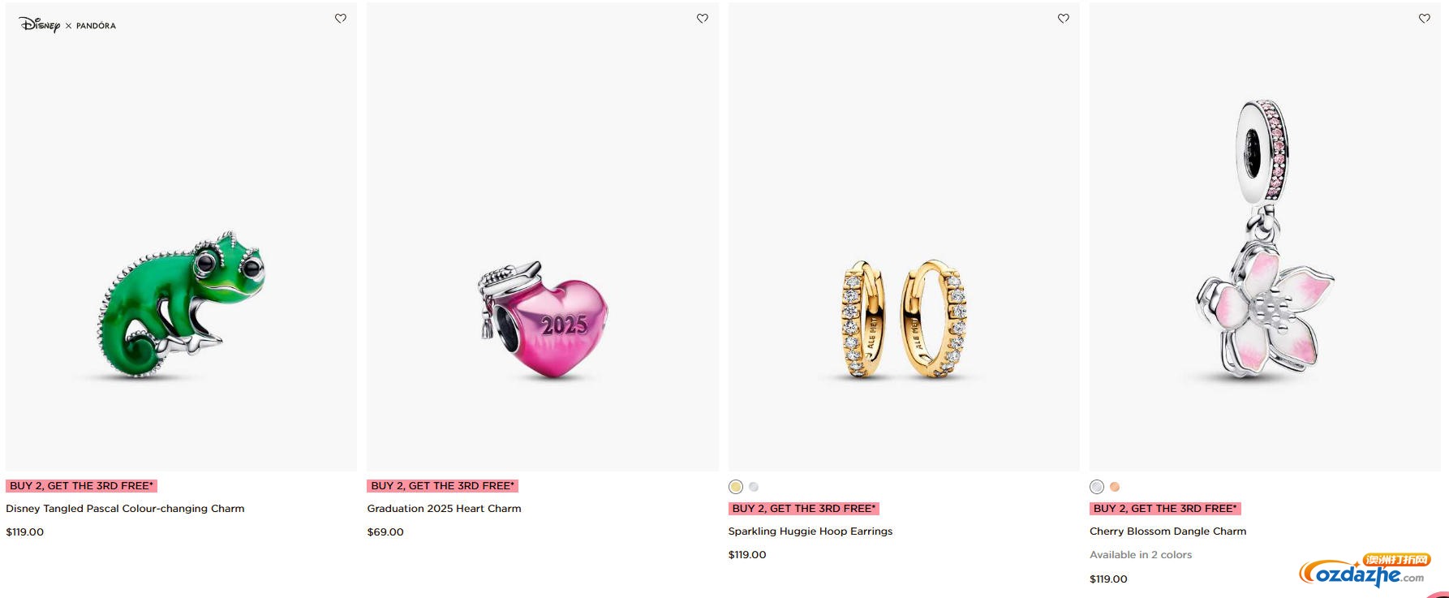
Task: Save Cherry Blossom Dangle Charm with heart icon
Action: point(1425,19)
